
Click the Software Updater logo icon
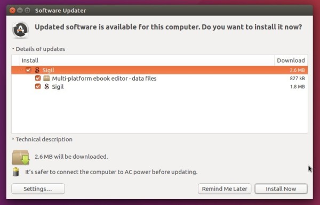tap(20, 30)
